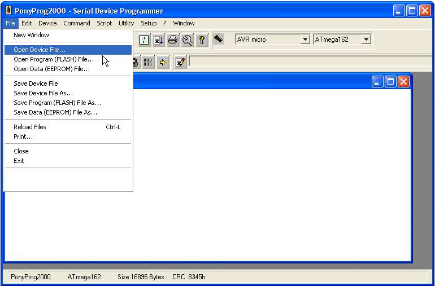435x286 pixels.
Task: Click the yellow arrow toolbar icon
Action: (163, 63)
